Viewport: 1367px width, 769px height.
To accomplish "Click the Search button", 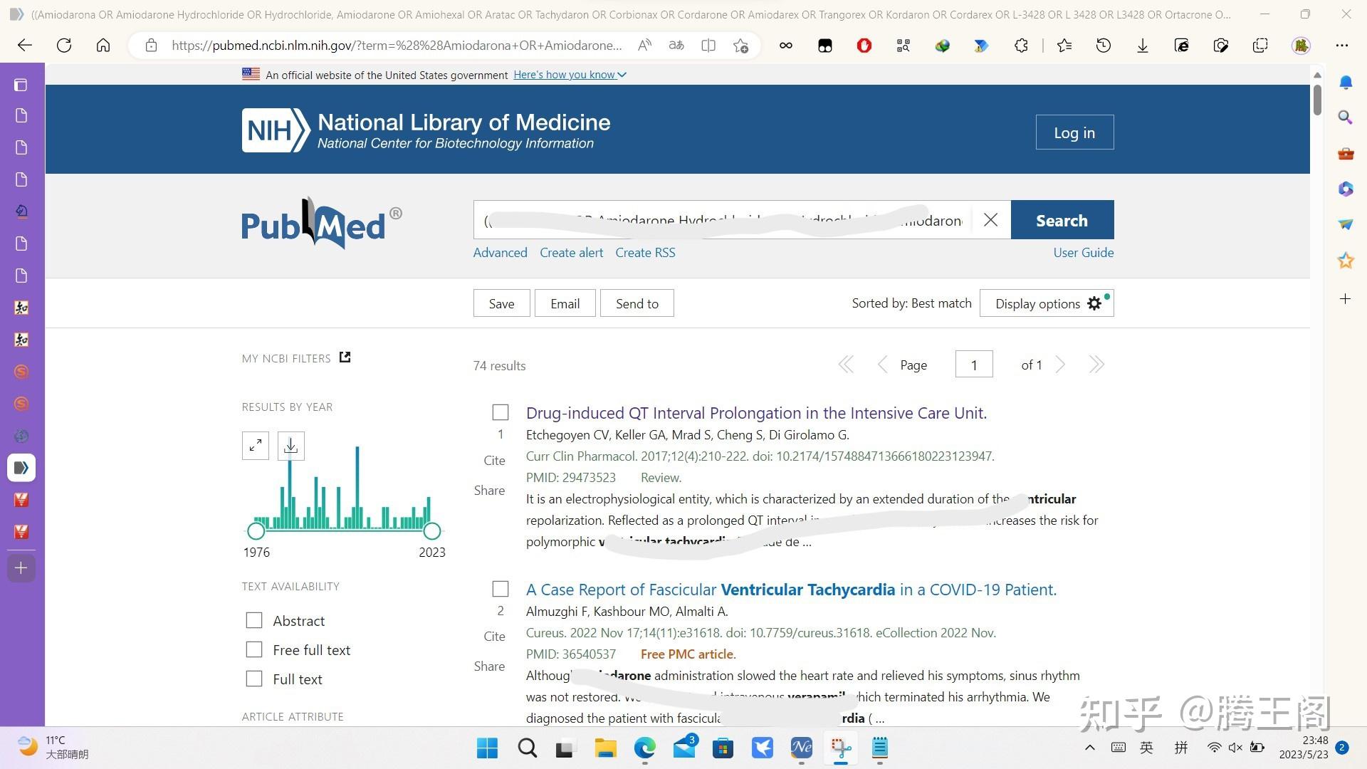I will click(x=1062, y=220).
